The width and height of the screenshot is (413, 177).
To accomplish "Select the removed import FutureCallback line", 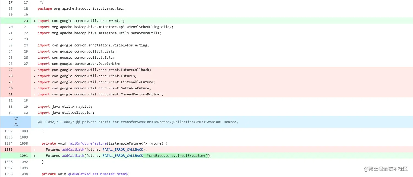I will tap(94, 70).
